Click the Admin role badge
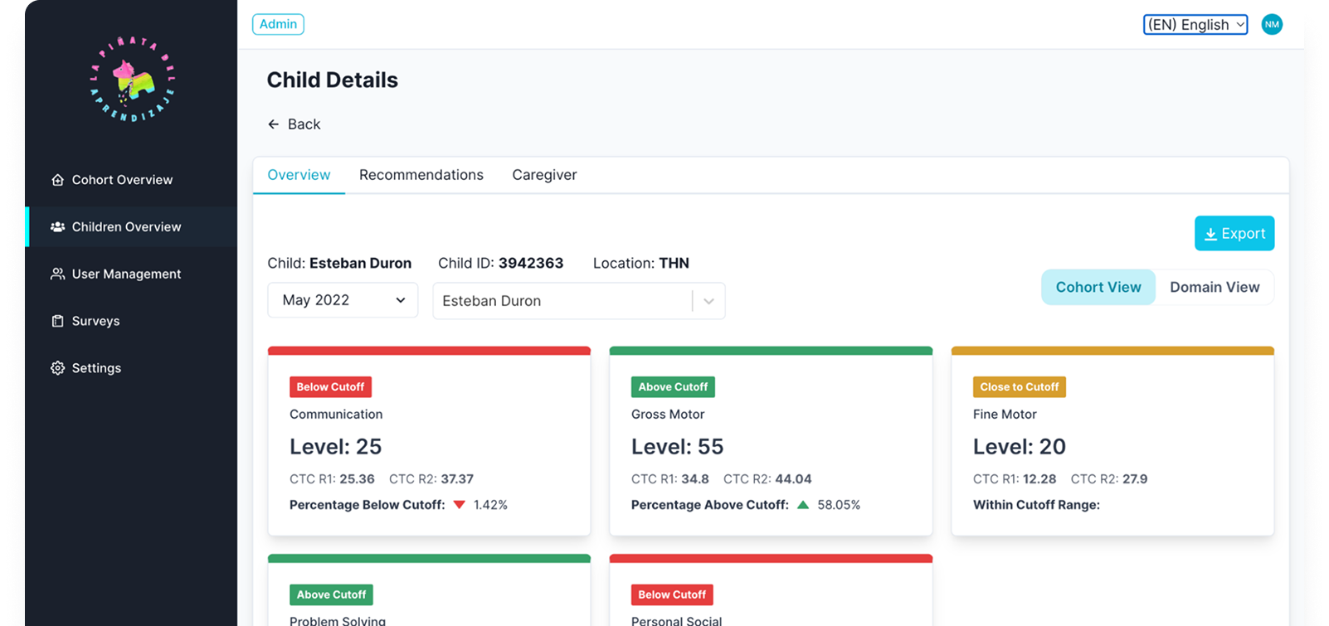 coord(278,24)
